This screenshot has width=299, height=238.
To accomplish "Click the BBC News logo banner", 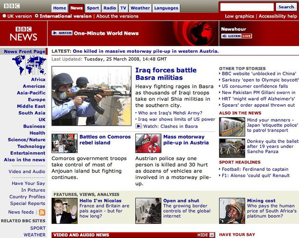I will [23, 34].
